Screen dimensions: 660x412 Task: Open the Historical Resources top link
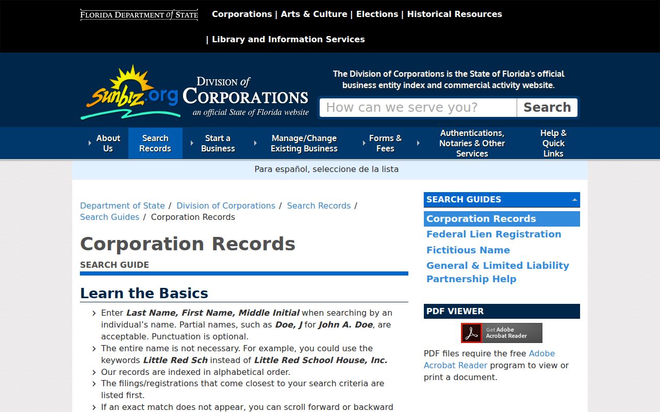(455, 14)
